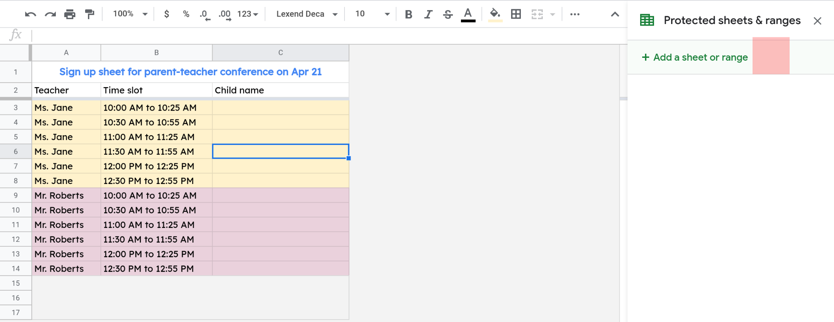Click the Undo icon in toolbar
834x322 pixels.
point(31,14)
